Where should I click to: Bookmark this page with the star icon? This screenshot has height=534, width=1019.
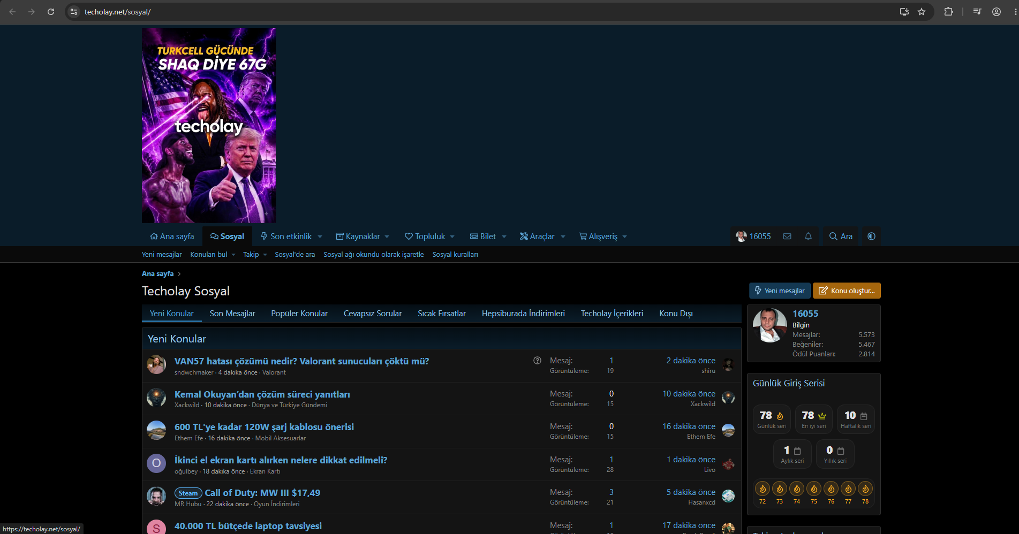click(922, 12)
